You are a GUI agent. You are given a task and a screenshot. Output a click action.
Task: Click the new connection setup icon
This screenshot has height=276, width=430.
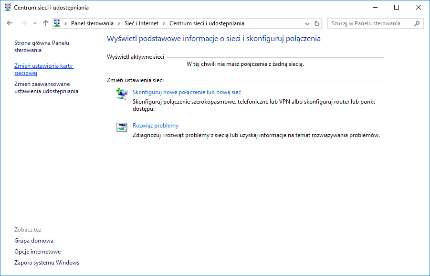click(122, 94)
